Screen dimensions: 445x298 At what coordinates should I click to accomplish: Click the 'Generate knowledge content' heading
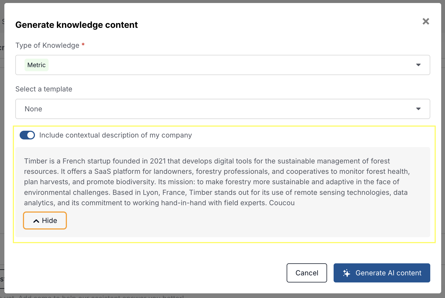pyautogui.click(x=76, y=25)
